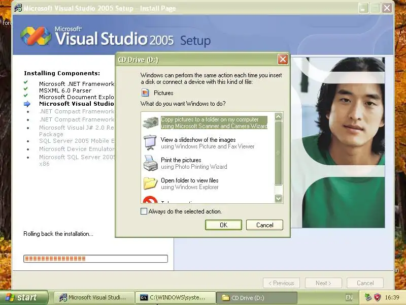The height and width of the screenshot is (305, 406).
Task: Click the green checkmark beside Microsoft Document Explorer
Action: click(x=26, y=95)
